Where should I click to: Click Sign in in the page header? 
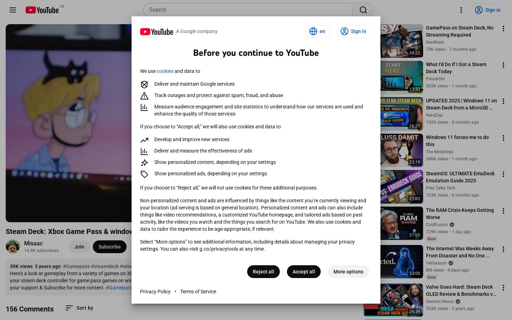pyautogui.click(x=488, y=10)
